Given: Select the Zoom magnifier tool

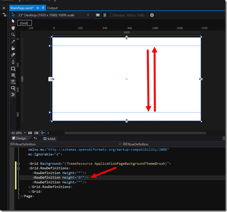Looking at the screenshot, I should tap(13, 35).
